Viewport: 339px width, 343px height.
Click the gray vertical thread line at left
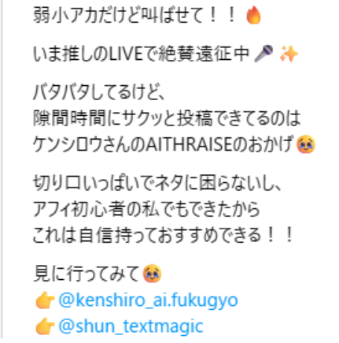[x=1, y=171]
